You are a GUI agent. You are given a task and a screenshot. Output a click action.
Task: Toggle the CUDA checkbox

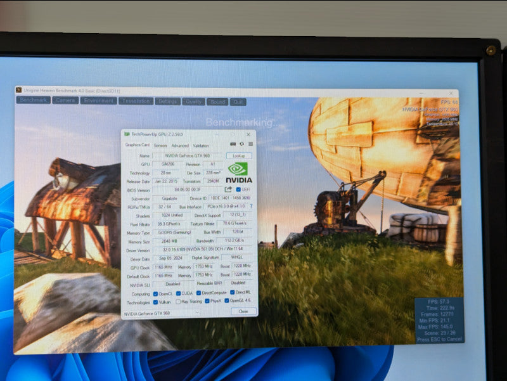(178, 294)
